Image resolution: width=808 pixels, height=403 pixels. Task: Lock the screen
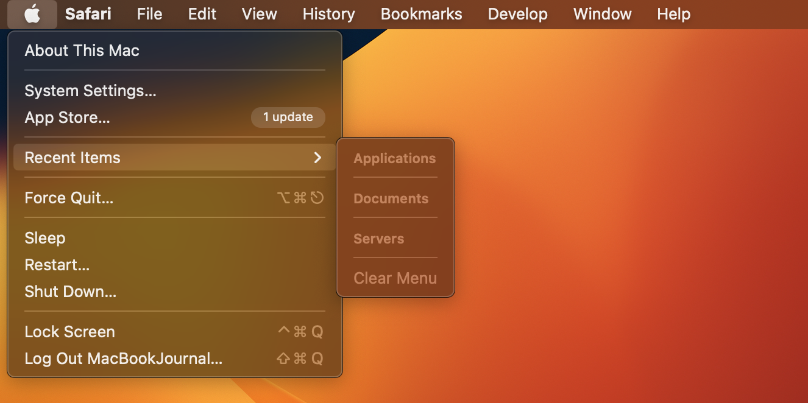click(x=69, y=332)
